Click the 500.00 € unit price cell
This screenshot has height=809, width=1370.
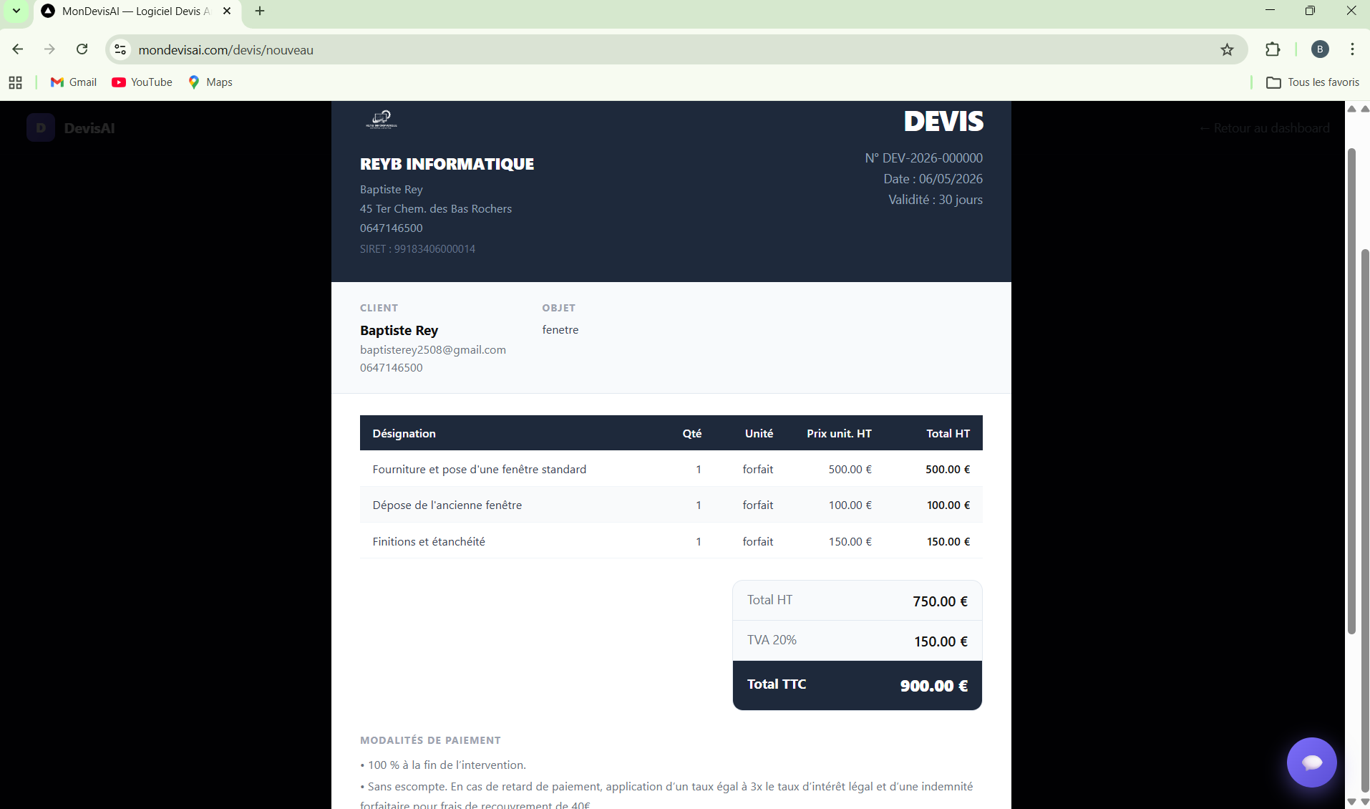(850, 469)
